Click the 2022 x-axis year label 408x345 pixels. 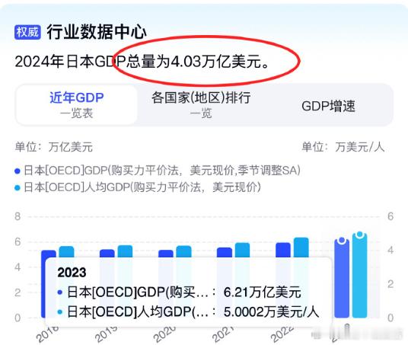click(282, 334)
